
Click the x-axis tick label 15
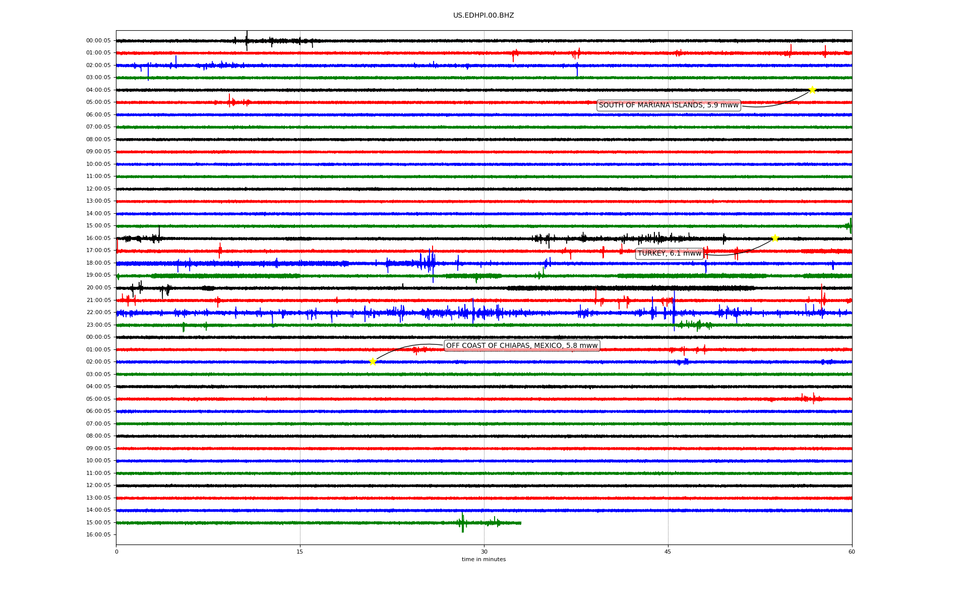pyautogui.click(x=300, y=552)
